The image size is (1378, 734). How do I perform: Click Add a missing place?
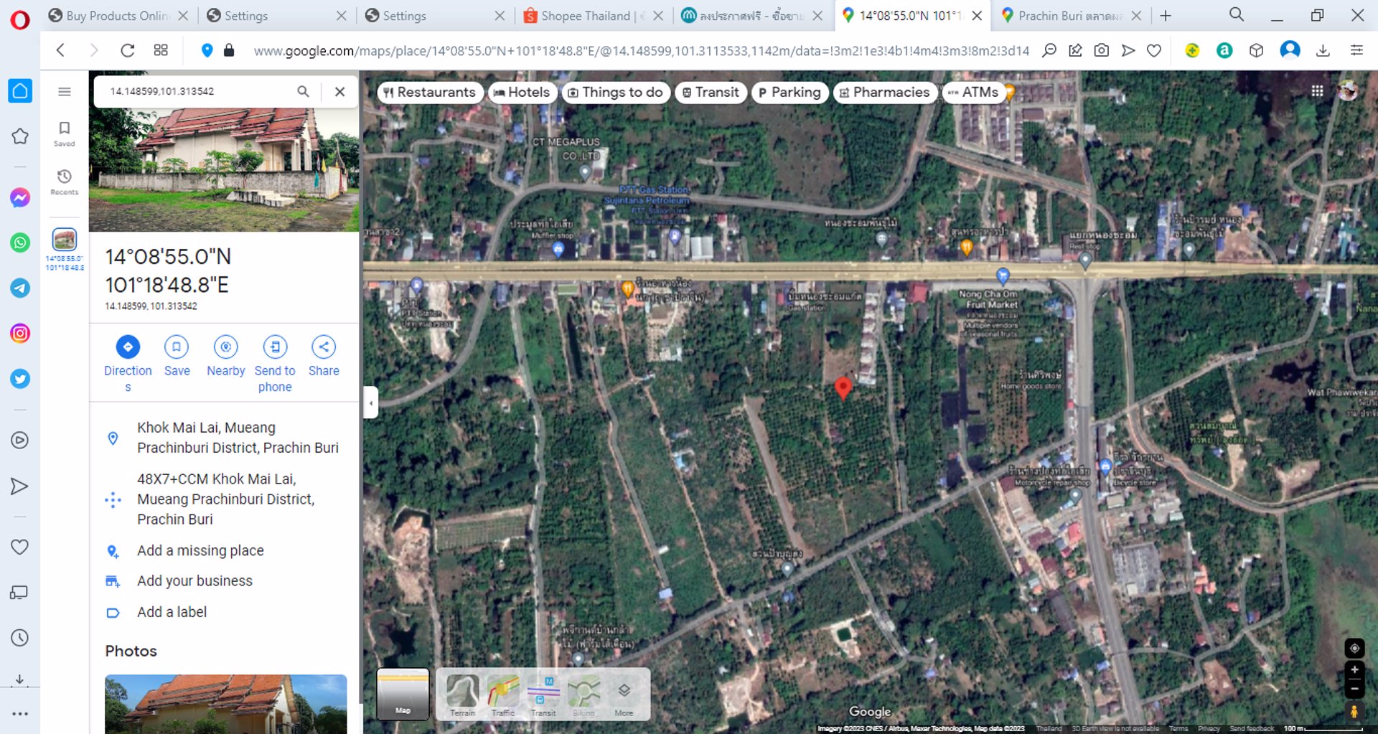click(x=200, y=550)
